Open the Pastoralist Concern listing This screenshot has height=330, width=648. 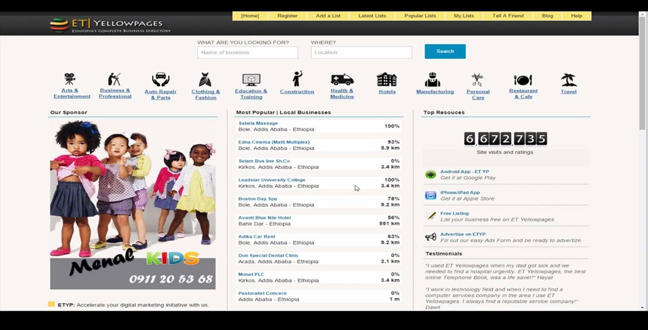tap(262, 293)
